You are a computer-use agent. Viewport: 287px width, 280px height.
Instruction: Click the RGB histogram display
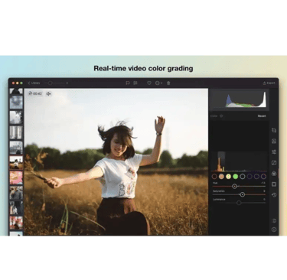[x=239, y=99]
